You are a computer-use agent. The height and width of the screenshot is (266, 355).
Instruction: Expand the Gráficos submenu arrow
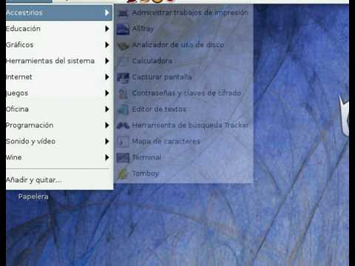tap(106, 45)
